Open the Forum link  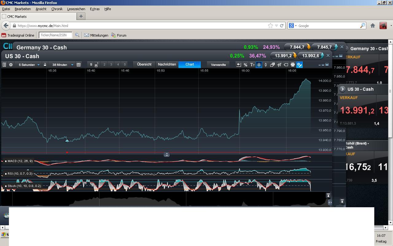click(119, 35)
